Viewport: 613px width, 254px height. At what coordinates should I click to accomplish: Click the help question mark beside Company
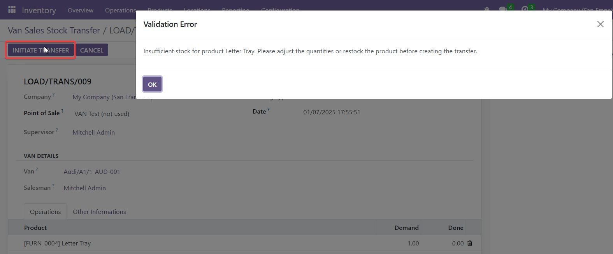[53, 95]
